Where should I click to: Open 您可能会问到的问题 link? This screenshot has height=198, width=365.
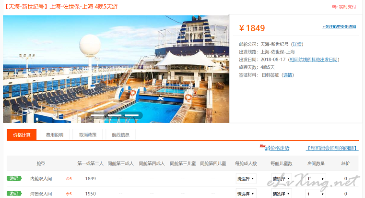[332, 148]
